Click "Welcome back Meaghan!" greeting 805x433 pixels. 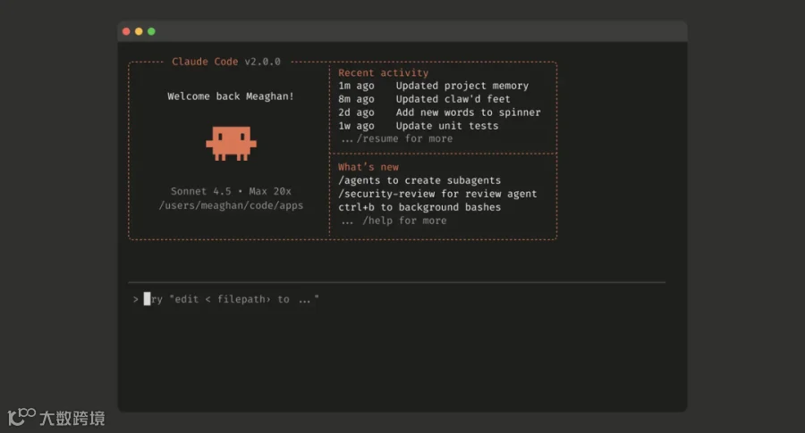(x=231, y=96)
